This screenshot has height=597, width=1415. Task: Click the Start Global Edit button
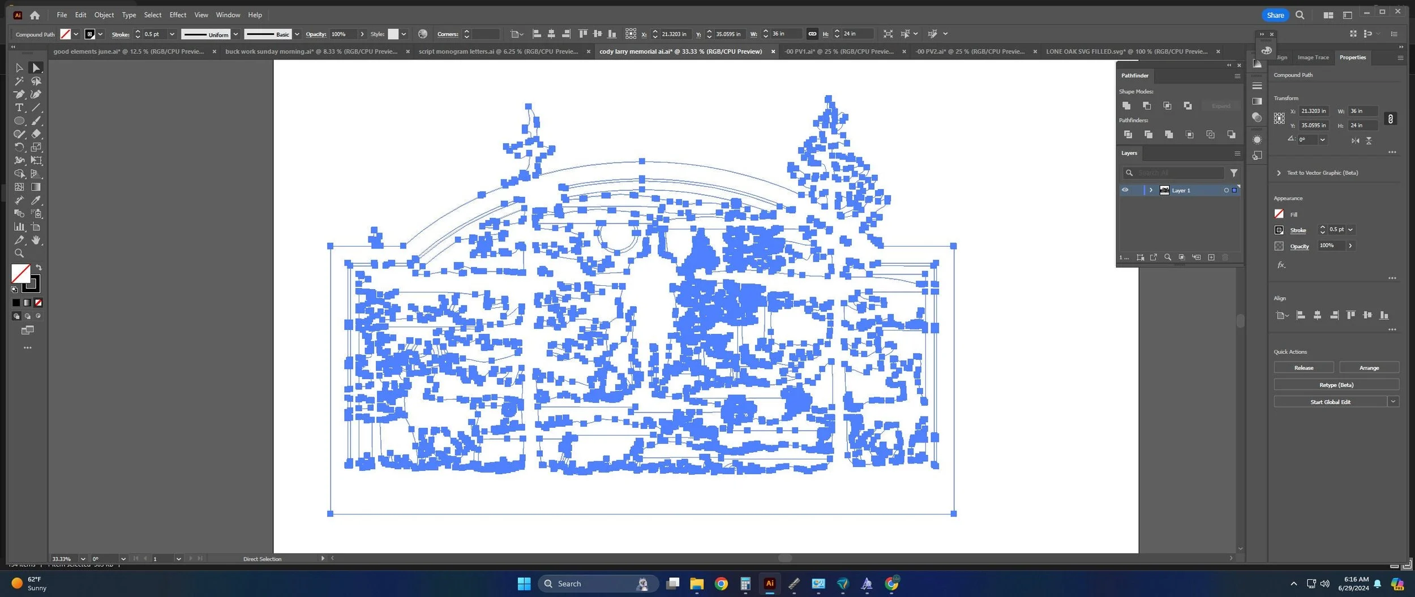[x=1330, y=402]
